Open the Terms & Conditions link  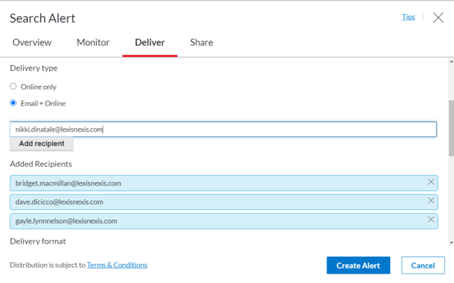(x=117, y=265)
